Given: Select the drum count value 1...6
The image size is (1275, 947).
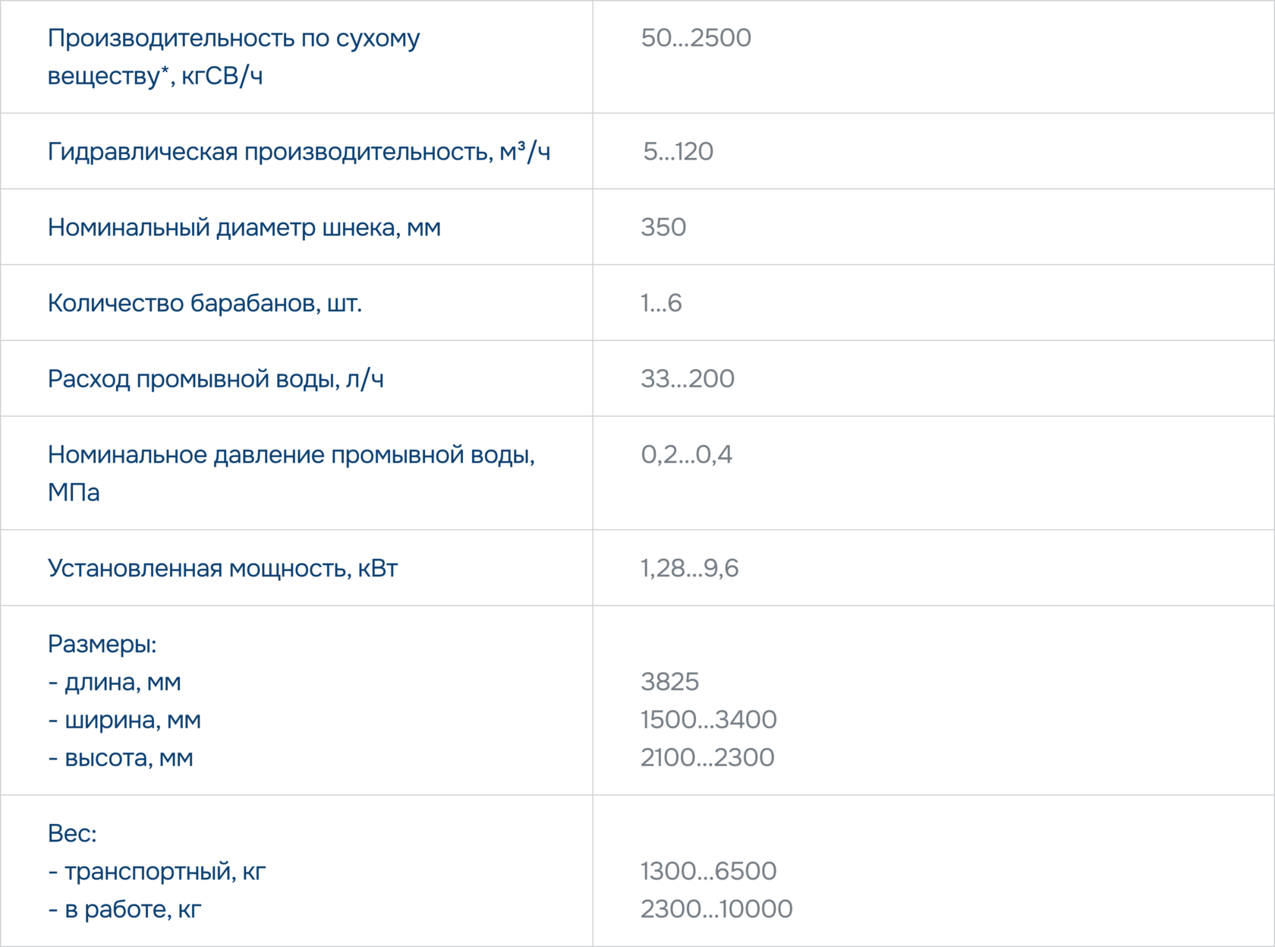Looking at the screenshot, I should 660,303.
